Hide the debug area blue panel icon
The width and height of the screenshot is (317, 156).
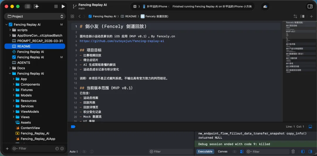tap(310, 127)
